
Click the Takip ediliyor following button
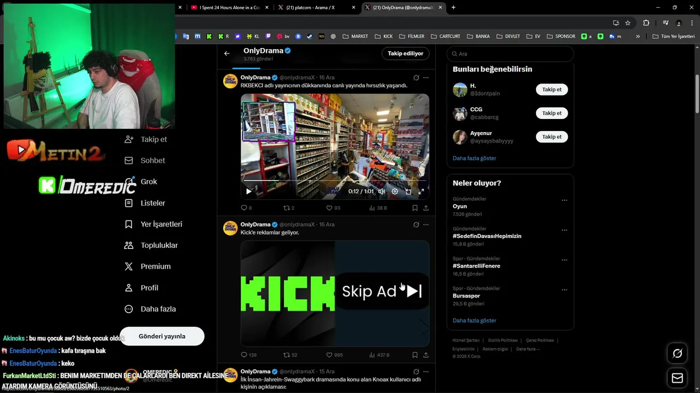pos(405,53)
